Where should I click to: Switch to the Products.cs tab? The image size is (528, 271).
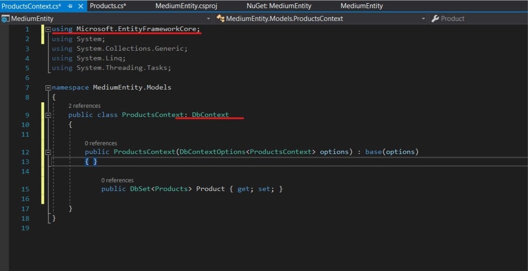(108, 5)
